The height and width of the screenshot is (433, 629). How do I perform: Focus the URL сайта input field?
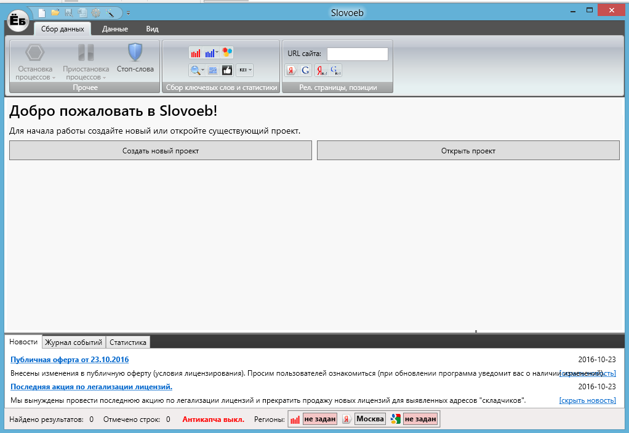[x=358, y=54]
